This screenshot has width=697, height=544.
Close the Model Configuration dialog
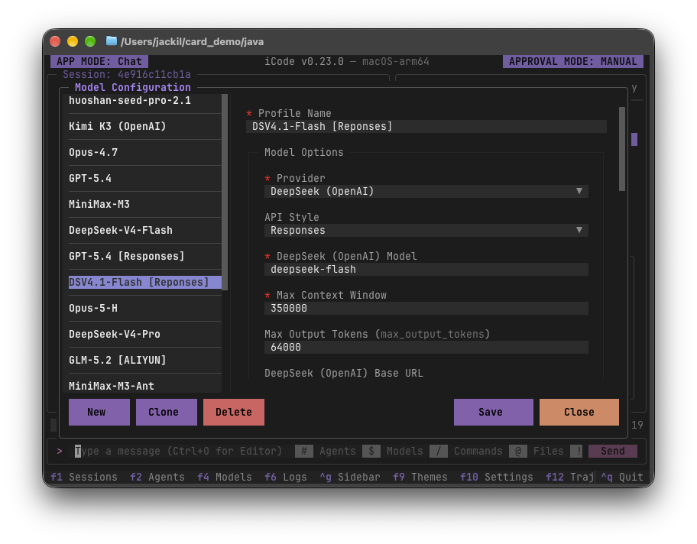(579, 412)
